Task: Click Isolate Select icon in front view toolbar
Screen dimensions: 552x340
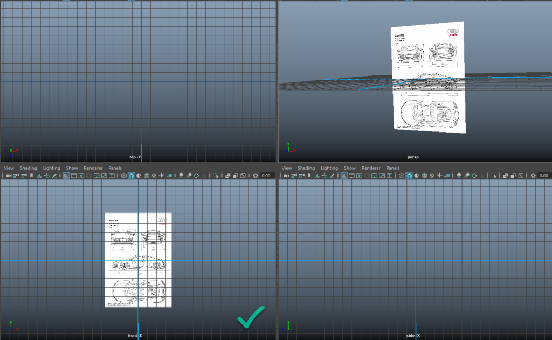Action: coord(216,176)
